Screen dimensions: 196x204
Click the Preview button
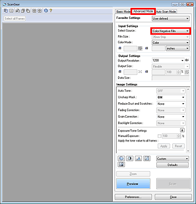pyautogui.click(x=133, y=184)
